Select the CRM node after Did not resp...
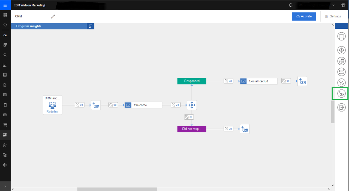This screenshot has height=191, width=349. pyautogui.click(x=245, y=129)
